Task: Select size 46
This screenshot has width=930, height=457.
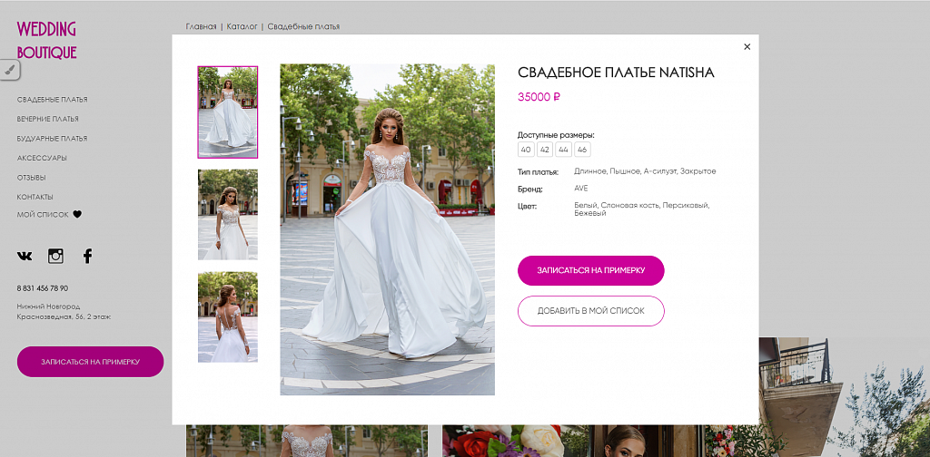Action: [x=582, y=150]
